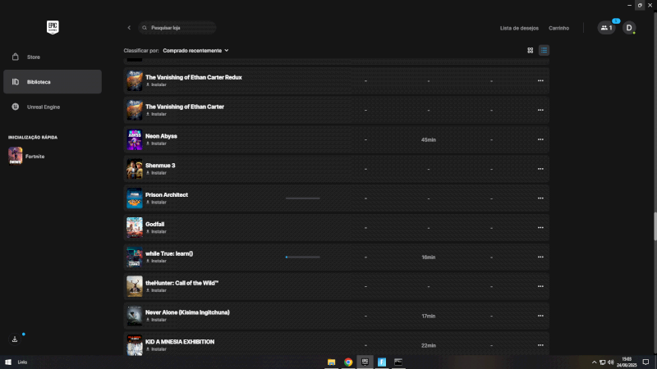The image size is (657, 369).
Task: Click the Epic Games logo
Action: click(53, 28)
